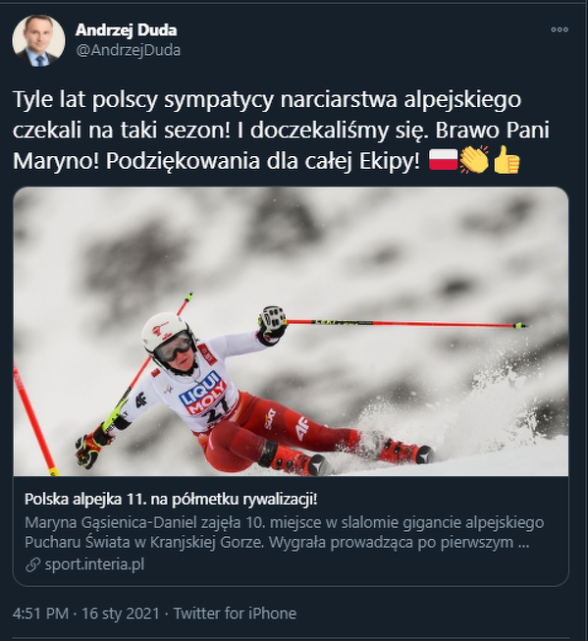
Task: Click the thumbs up emoji
Action: [507, 160]
